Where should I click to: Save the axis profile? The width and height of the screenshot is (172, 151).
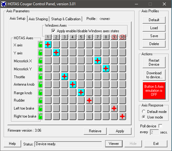pyautogui.click(x=154, y=36)
